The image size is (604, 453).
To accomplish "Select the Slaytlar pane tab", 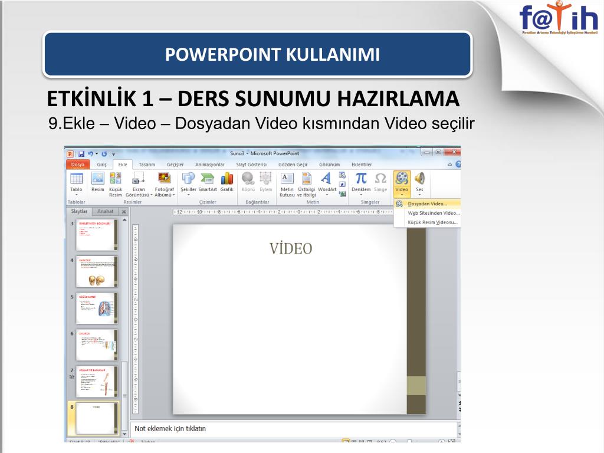I will (79, 211).
